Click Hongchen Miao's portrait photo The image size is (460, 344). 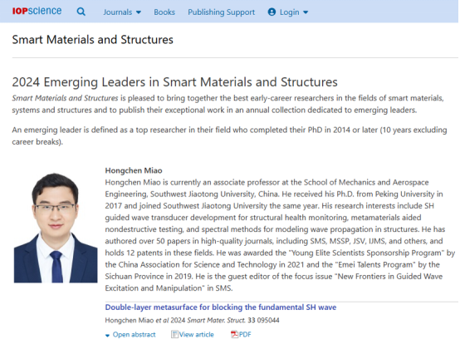point(56,228)
